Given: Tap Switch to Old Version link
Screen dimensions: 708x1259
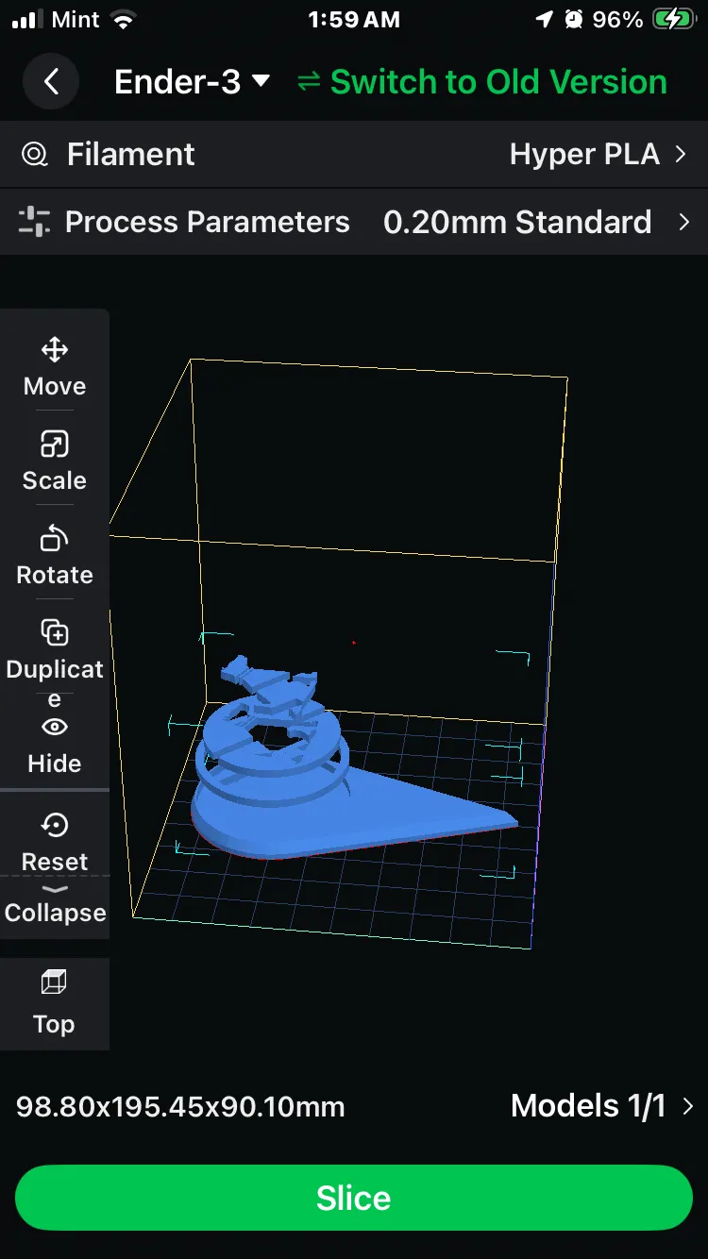Looking at the screenshot, I should click(482, 82).
